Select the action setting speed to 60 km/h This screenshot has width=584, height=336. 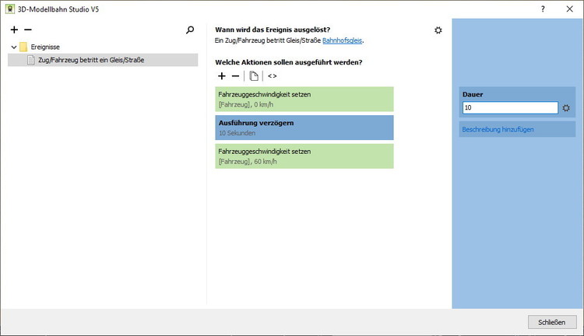(304, 156)
